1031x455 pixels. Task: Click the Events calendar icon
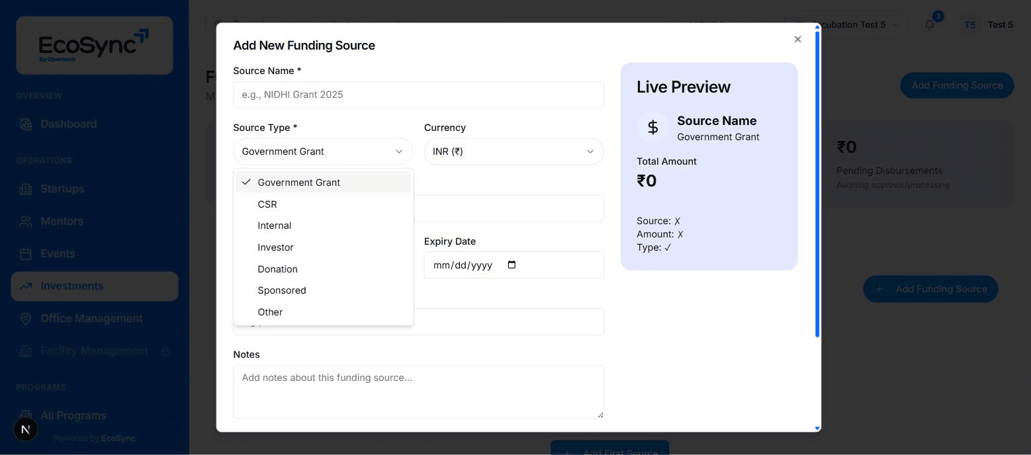[26, 254]
